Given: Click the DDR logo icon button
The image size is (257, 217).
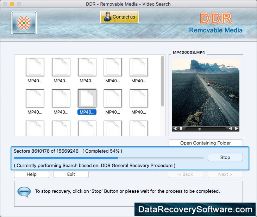Looking at the screenshot, I should pyautogui.click(x=24, y=23).
